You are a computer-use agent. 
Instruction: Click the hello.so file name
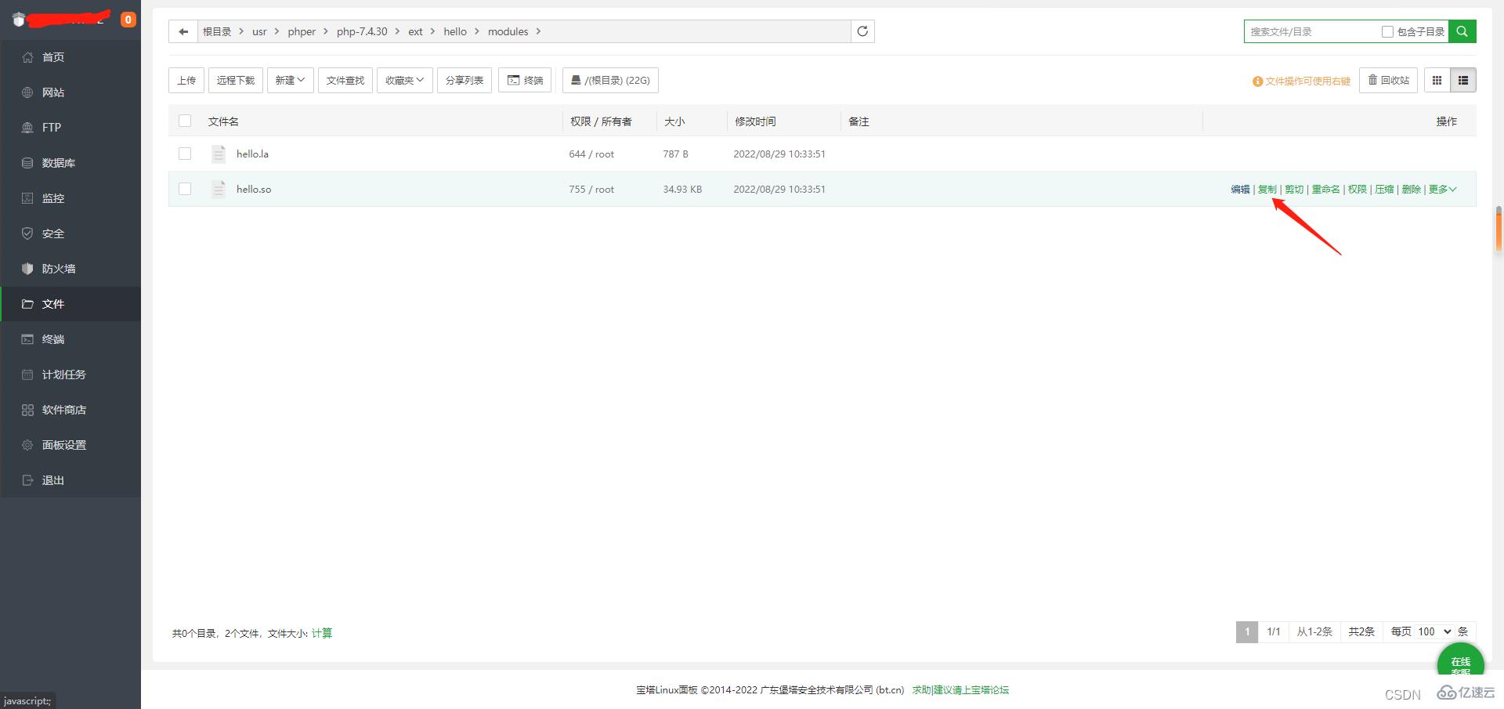[x=254, y=189]
